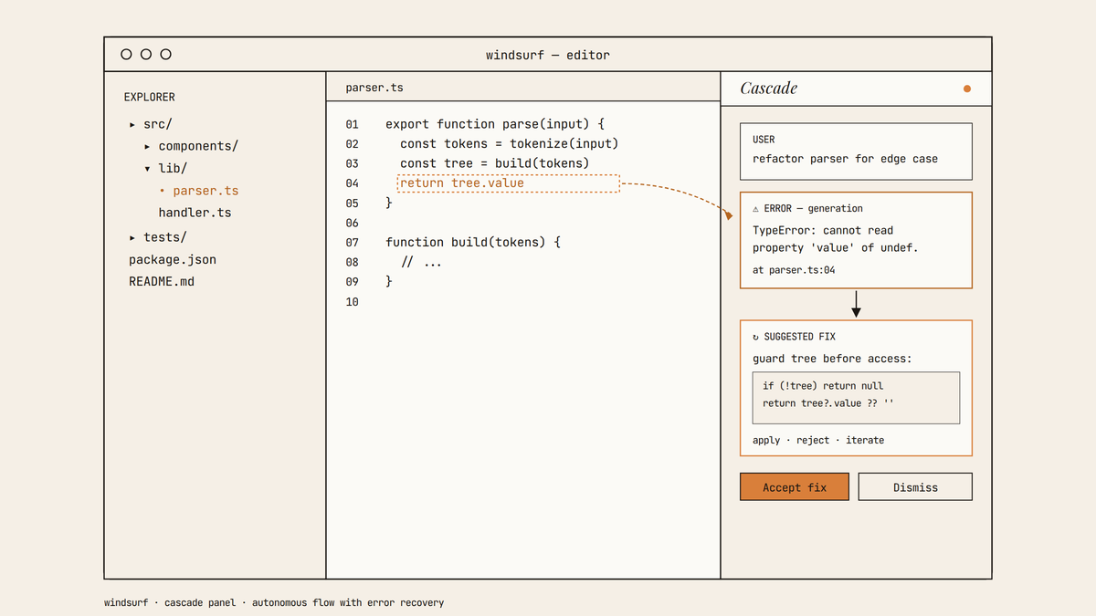Click the 'TypeError: cannot read' error text
This screenshot has width=1096, height=616.
tap(823, 231)
